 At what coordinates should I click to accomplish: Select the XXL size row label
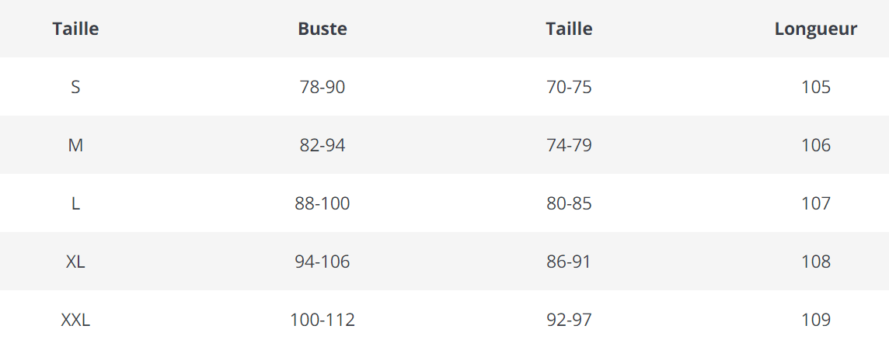pos(75,320)
